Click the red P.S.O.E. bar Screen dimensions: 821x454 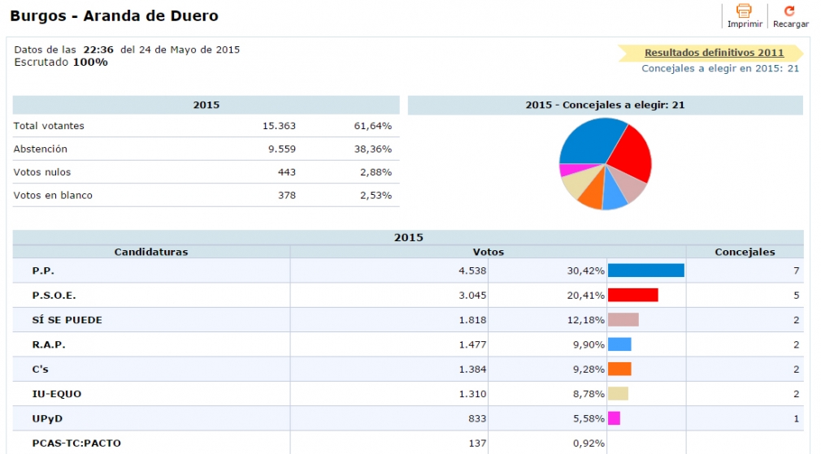pos(633,295)
